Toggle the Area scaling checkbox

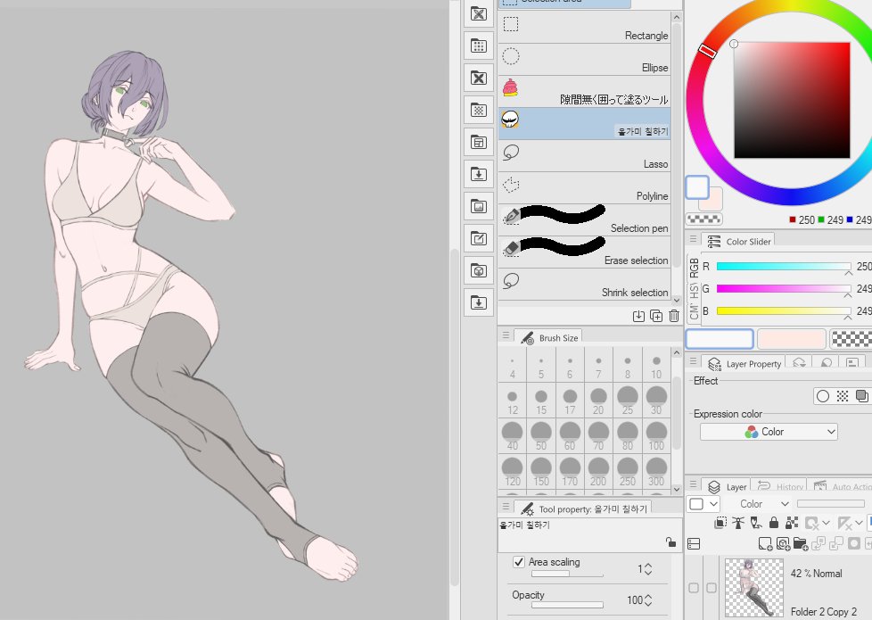[519, 562]
